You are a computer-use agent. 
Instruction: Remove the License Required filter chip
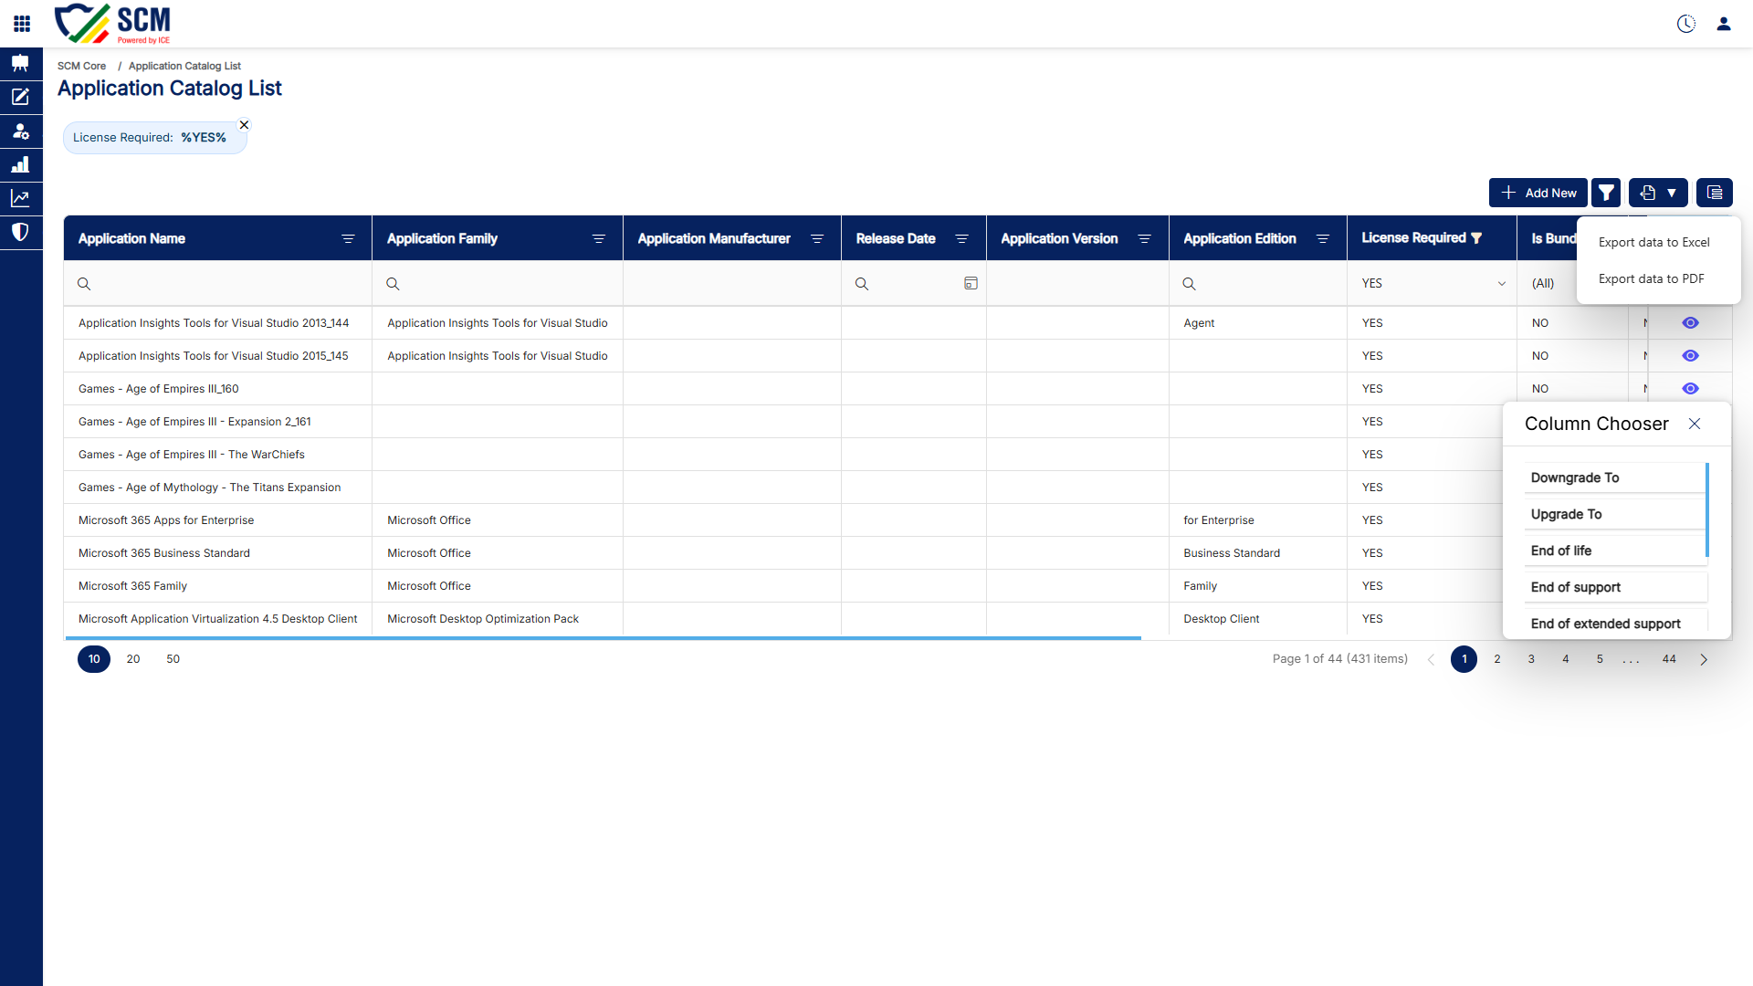pos(244,125)
